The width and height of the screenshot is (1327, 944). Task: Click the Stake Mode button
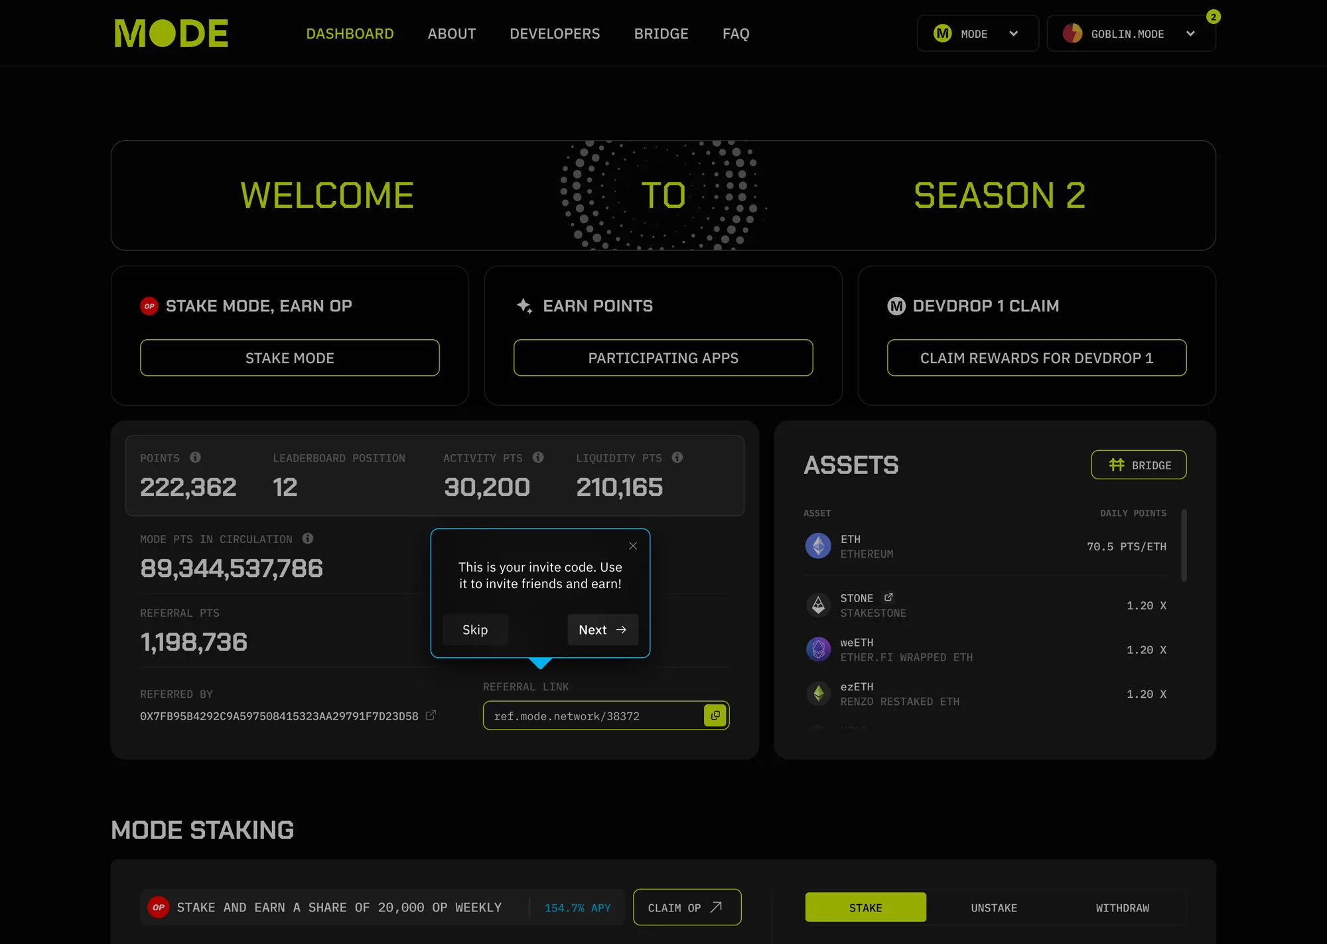290,358
